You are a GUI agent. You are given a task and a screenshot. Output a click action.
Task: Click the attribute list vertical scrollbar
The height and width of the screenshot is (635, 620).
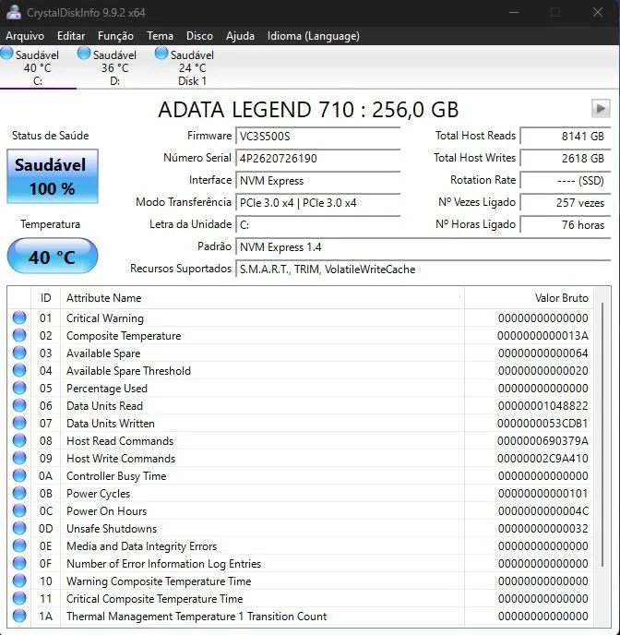click(x=602, y=434)
